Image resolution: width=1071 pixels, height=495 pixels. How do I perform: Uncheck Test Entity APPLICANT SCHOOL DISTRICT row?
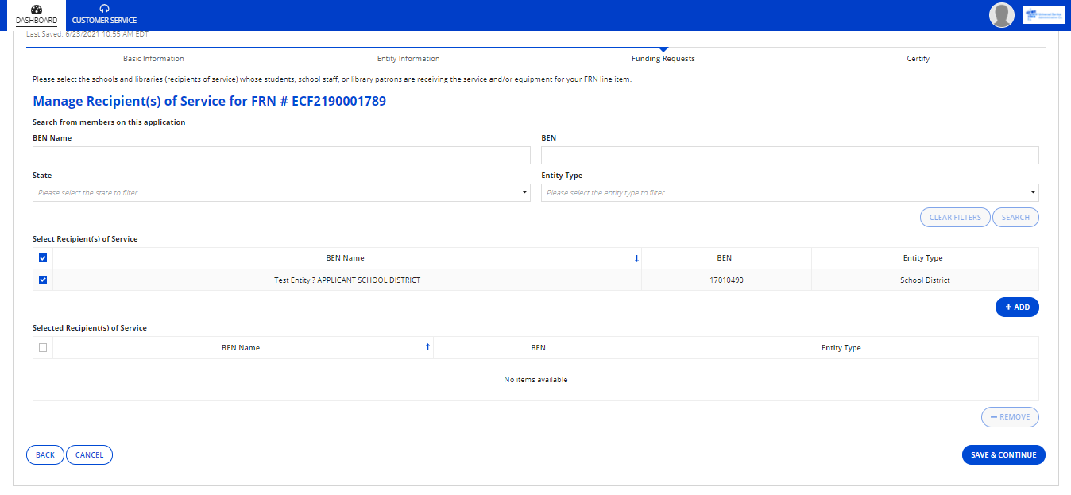tap(43, 280)
